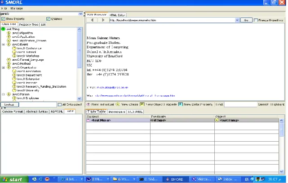The image size is (288, 183).
Task: Click the Search button
Action: [x=263, y=104]
